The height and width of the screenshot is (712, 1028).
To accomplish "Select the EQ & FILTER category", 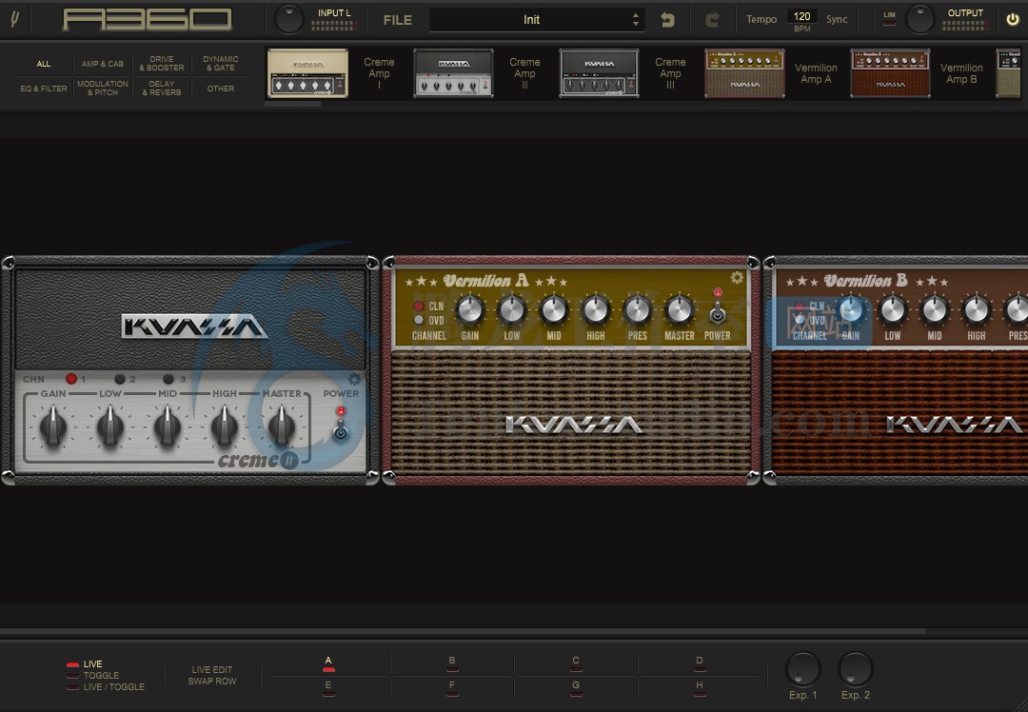I will 43,89.
